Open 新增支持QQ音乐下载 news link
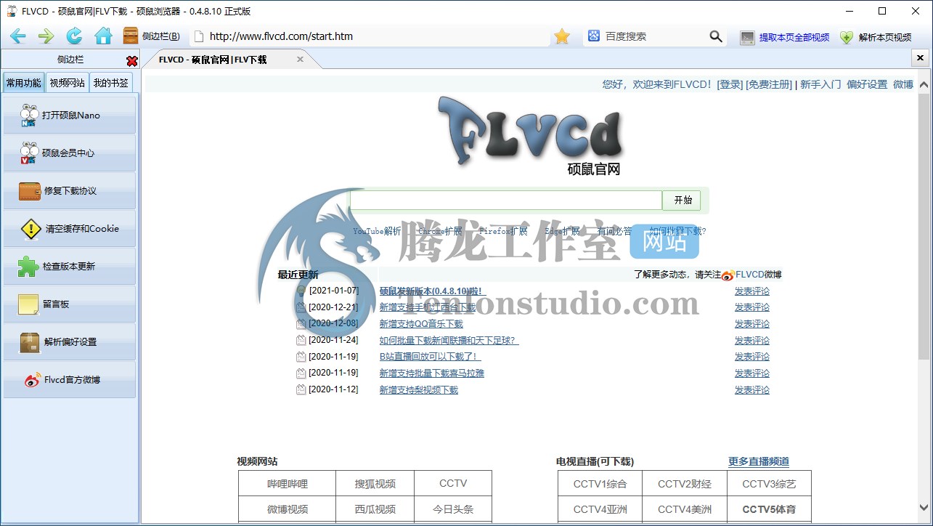 [421, 324]
